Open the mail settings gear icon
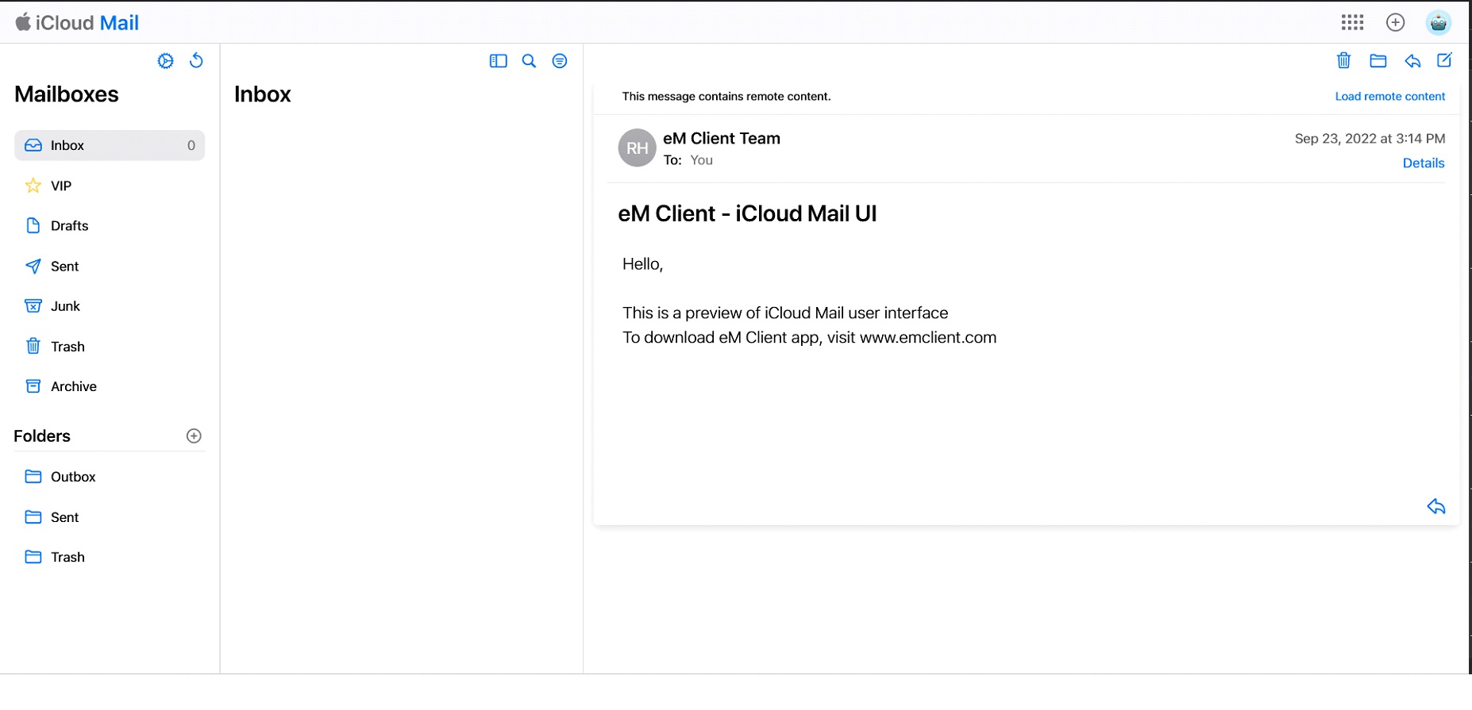 (165, 61)
